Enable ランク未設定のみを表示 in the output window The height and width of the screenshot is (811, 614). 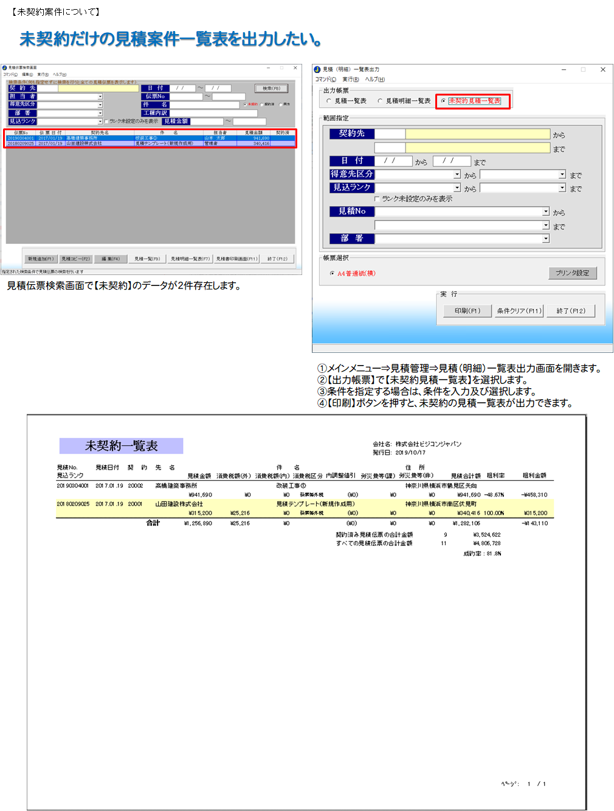[377, 199]
